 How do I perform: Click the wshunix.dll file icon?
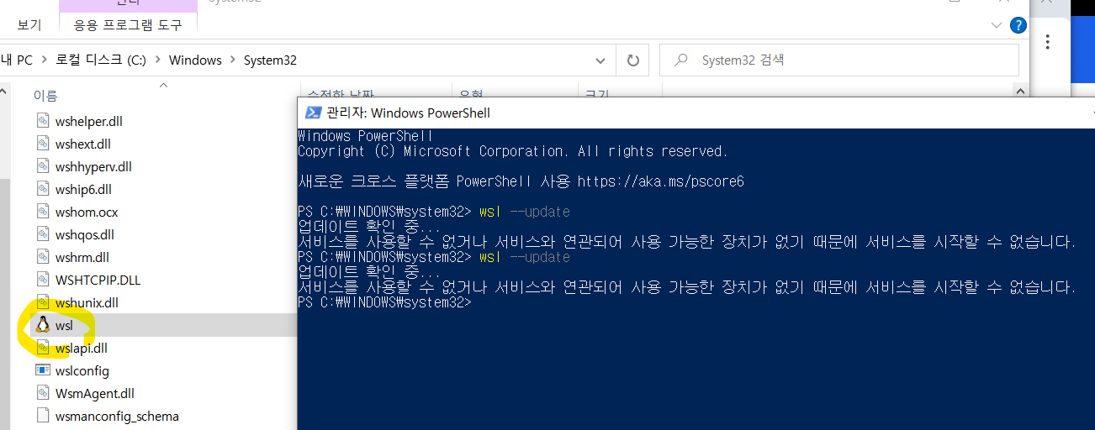coord(43,302)
